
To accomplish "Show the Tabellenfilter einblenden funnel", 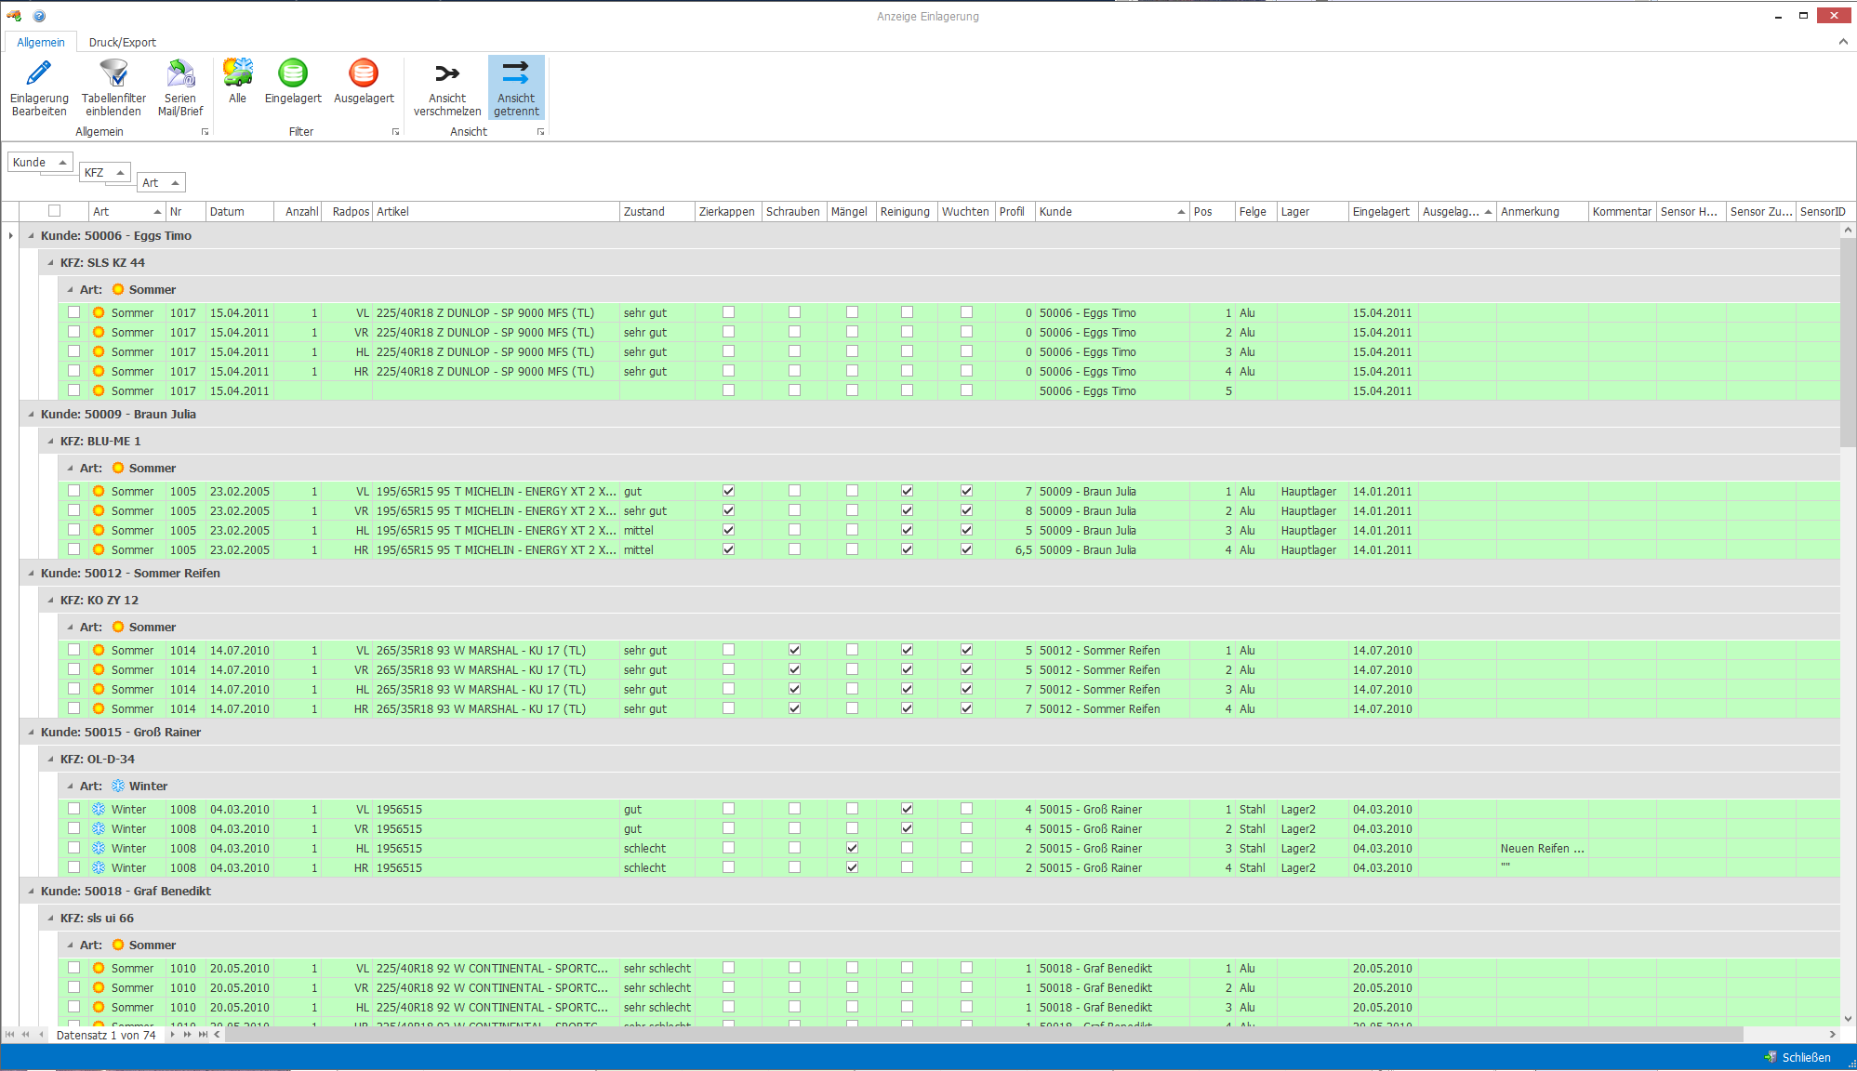I will 113,87.
